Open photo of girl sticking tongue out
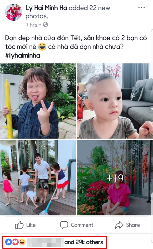Viewport: 153px width, 249px height. pyautogui.click(x=38, y=101)
